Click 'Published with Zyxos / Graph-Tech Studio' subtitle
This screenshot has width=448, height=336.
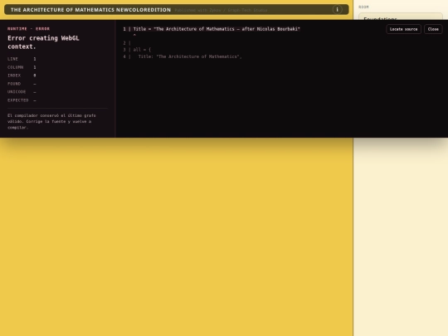[x=221, y=10]
